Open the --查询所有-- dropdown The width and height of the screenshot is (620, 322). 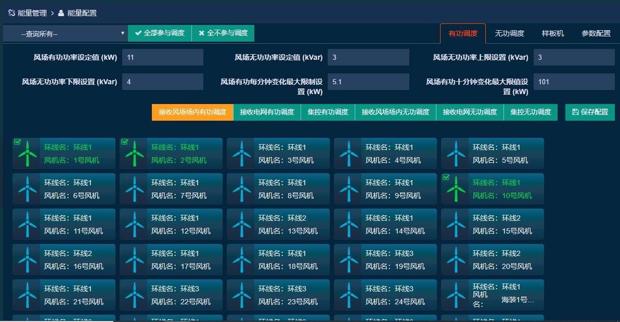click(x=62, y=33)
